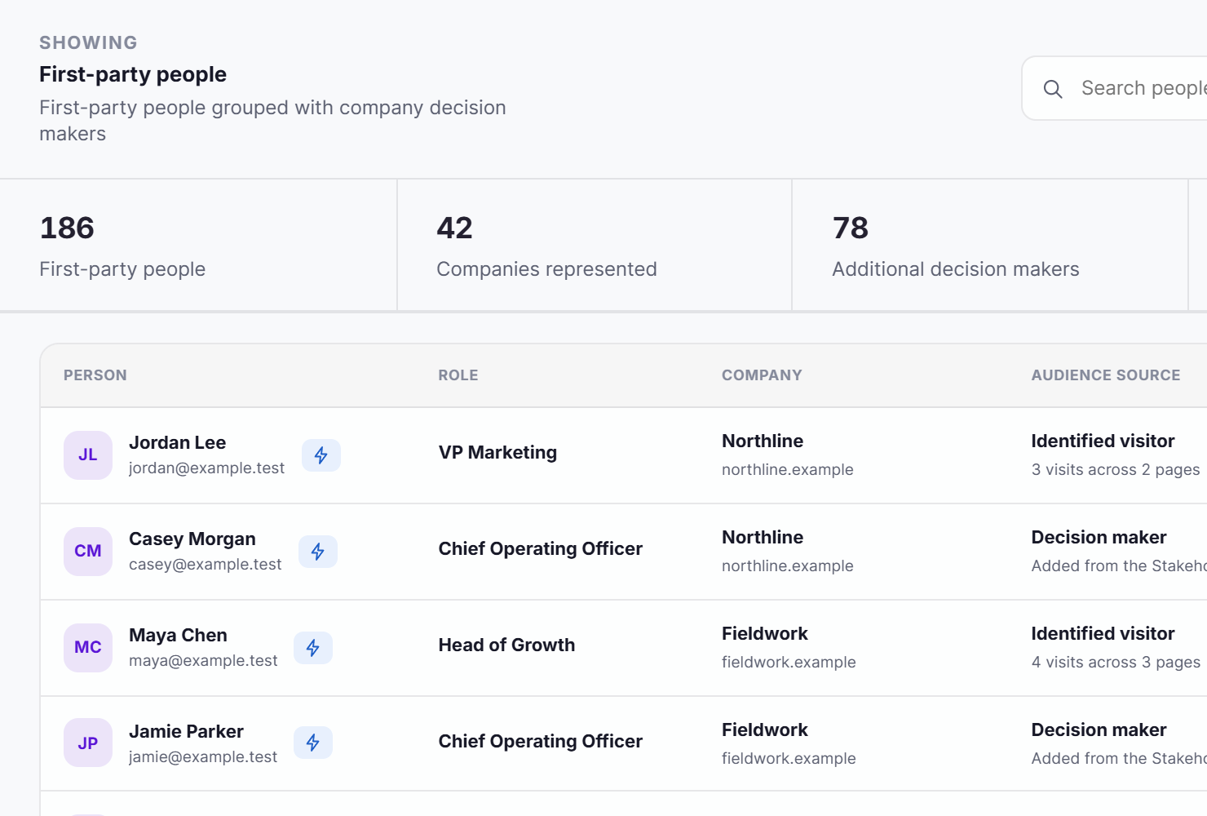The height and width of the screenshot is (816, 1207).
Task: Click Northline company in Jordan Lee's row
Action: coord(763,441)
